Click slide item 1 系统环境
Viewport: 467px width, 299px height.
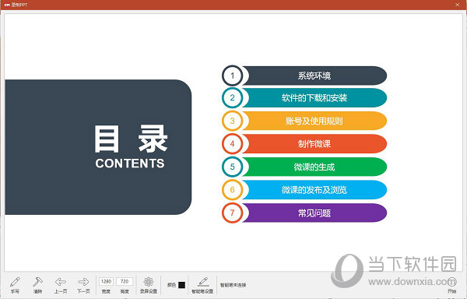point(304,76)
